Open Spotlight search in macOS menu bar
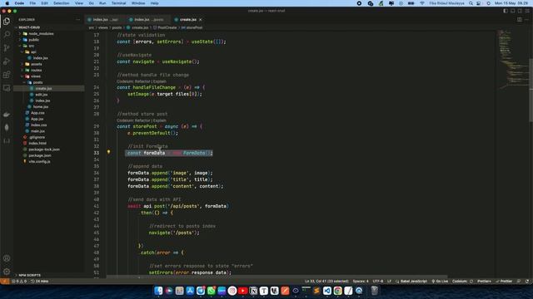Image resolution: width=533 pixels, height=299 pixels. click(x=471, y=3)
